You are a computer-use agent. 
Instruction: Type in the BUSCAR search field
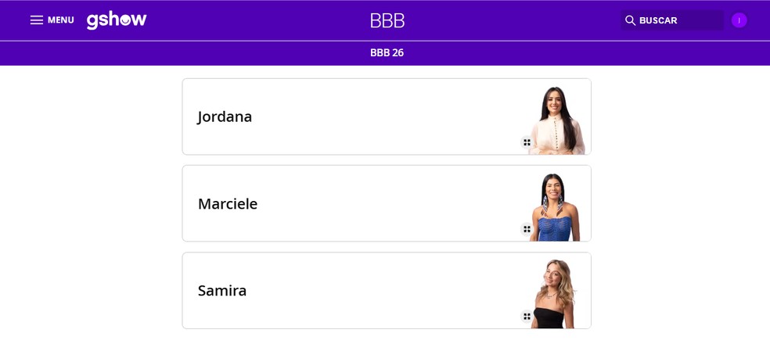coord(678,20)
